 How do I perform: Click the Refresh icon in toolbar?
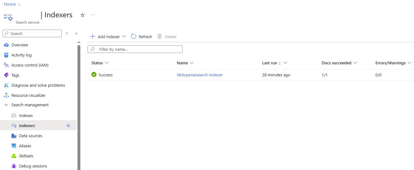click(133, 37)
